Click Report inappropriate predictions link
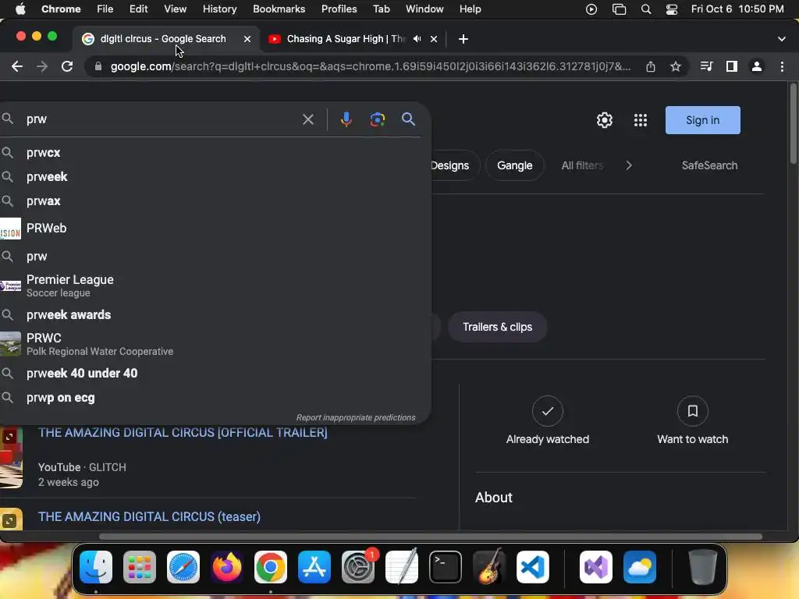The width and height of the screenshot is (799, 599). coord(356,418)
